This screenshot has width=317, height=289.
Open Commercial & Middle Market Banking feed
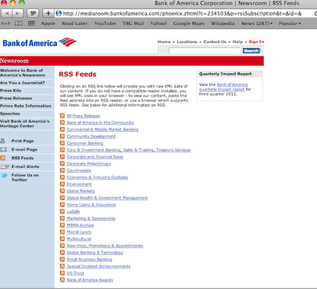pos(102,129)
